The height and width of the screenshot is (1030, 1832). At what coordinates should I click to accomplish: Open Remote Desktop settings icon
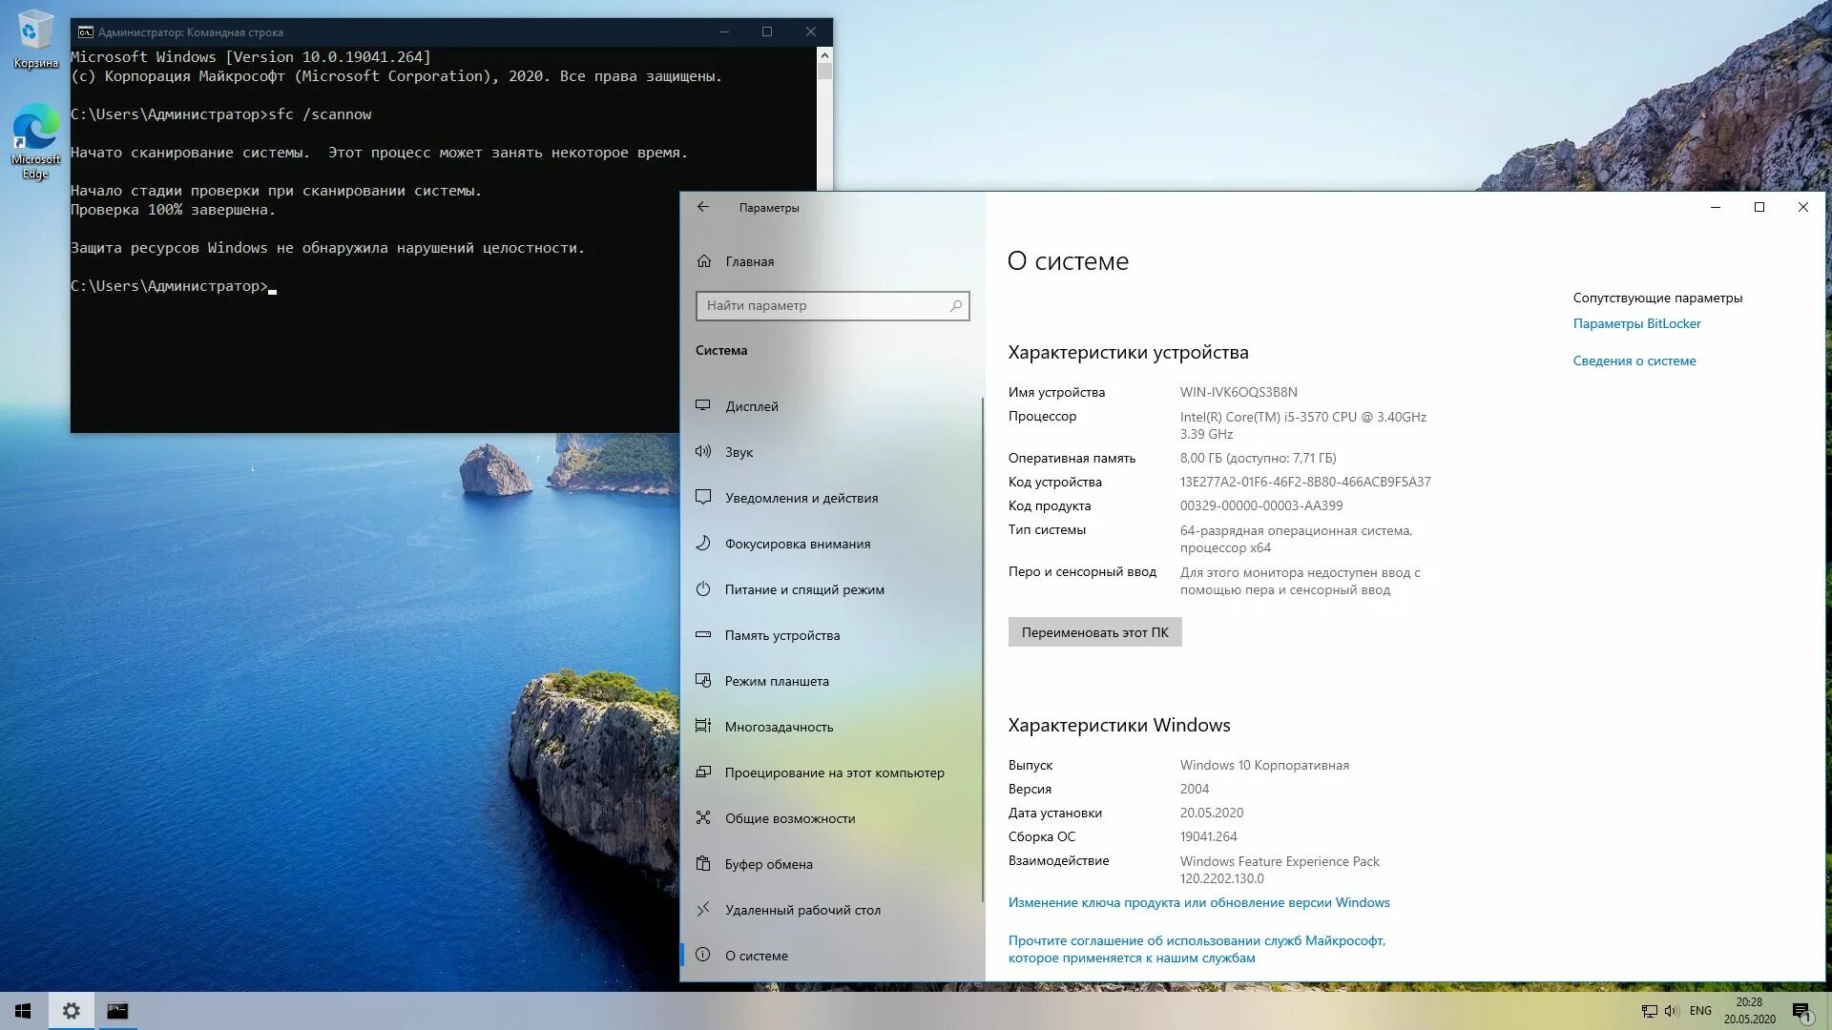[703, 910]
